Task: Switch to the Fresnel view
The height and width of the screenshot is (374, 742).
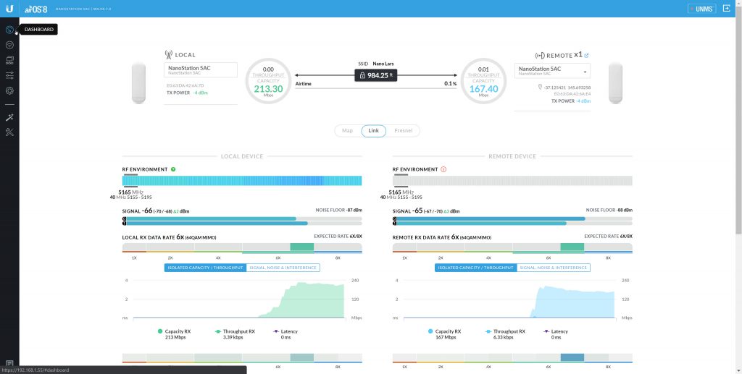Action: [403, 131]
